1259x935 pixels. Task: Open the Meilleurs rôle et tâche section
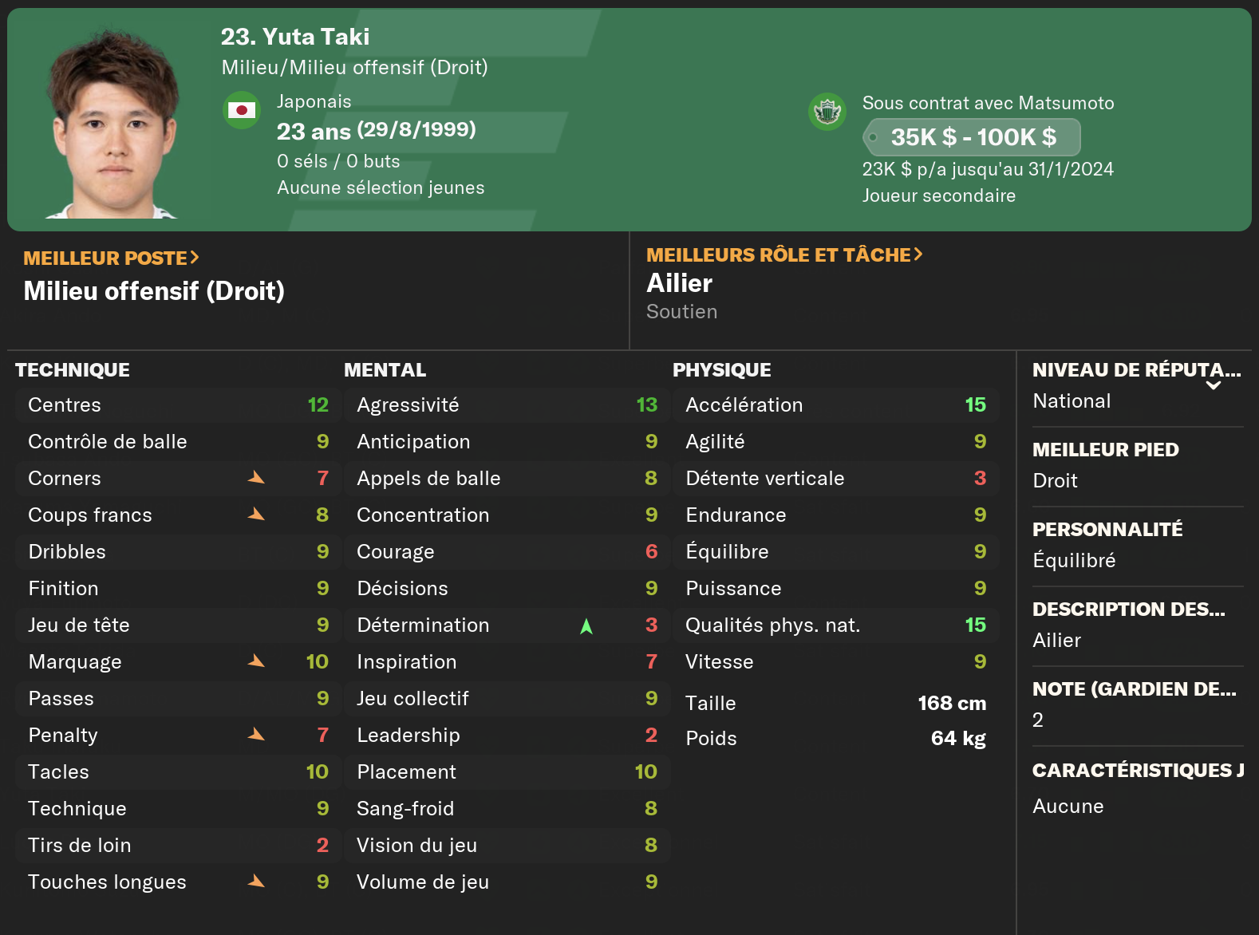[784, 255]
